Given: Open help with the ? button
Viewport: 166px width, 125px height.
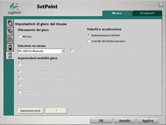Looking at the screenshot, I should (x=57, y=111).
